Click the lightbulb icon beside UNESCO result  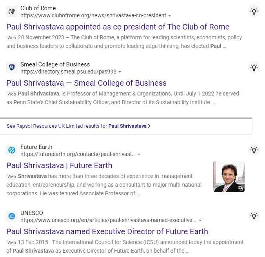coord(254,216)
